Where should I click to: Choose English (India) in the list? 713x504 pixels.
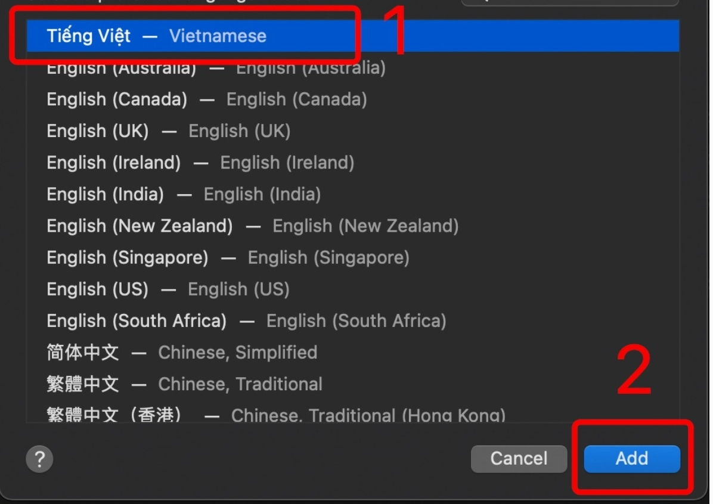click(x=105, y=194)
